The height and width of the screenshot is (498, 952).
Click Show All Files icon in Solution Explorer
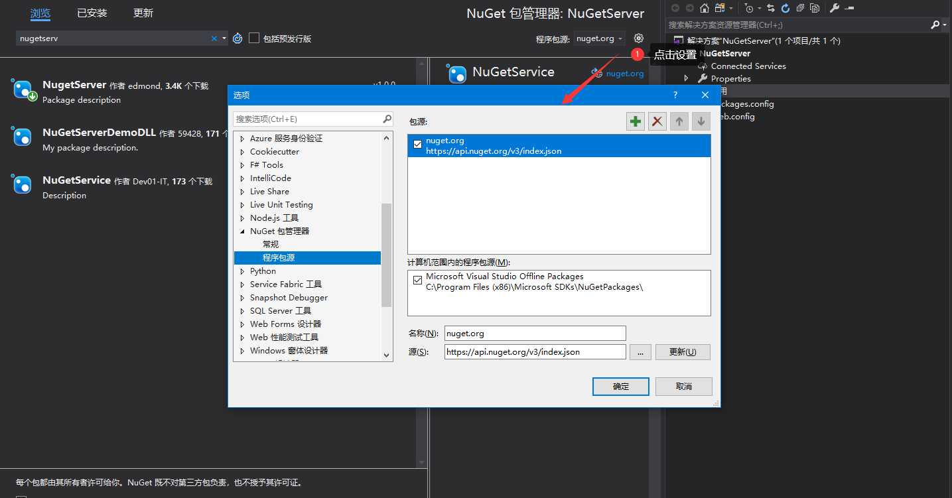(815, 8)
